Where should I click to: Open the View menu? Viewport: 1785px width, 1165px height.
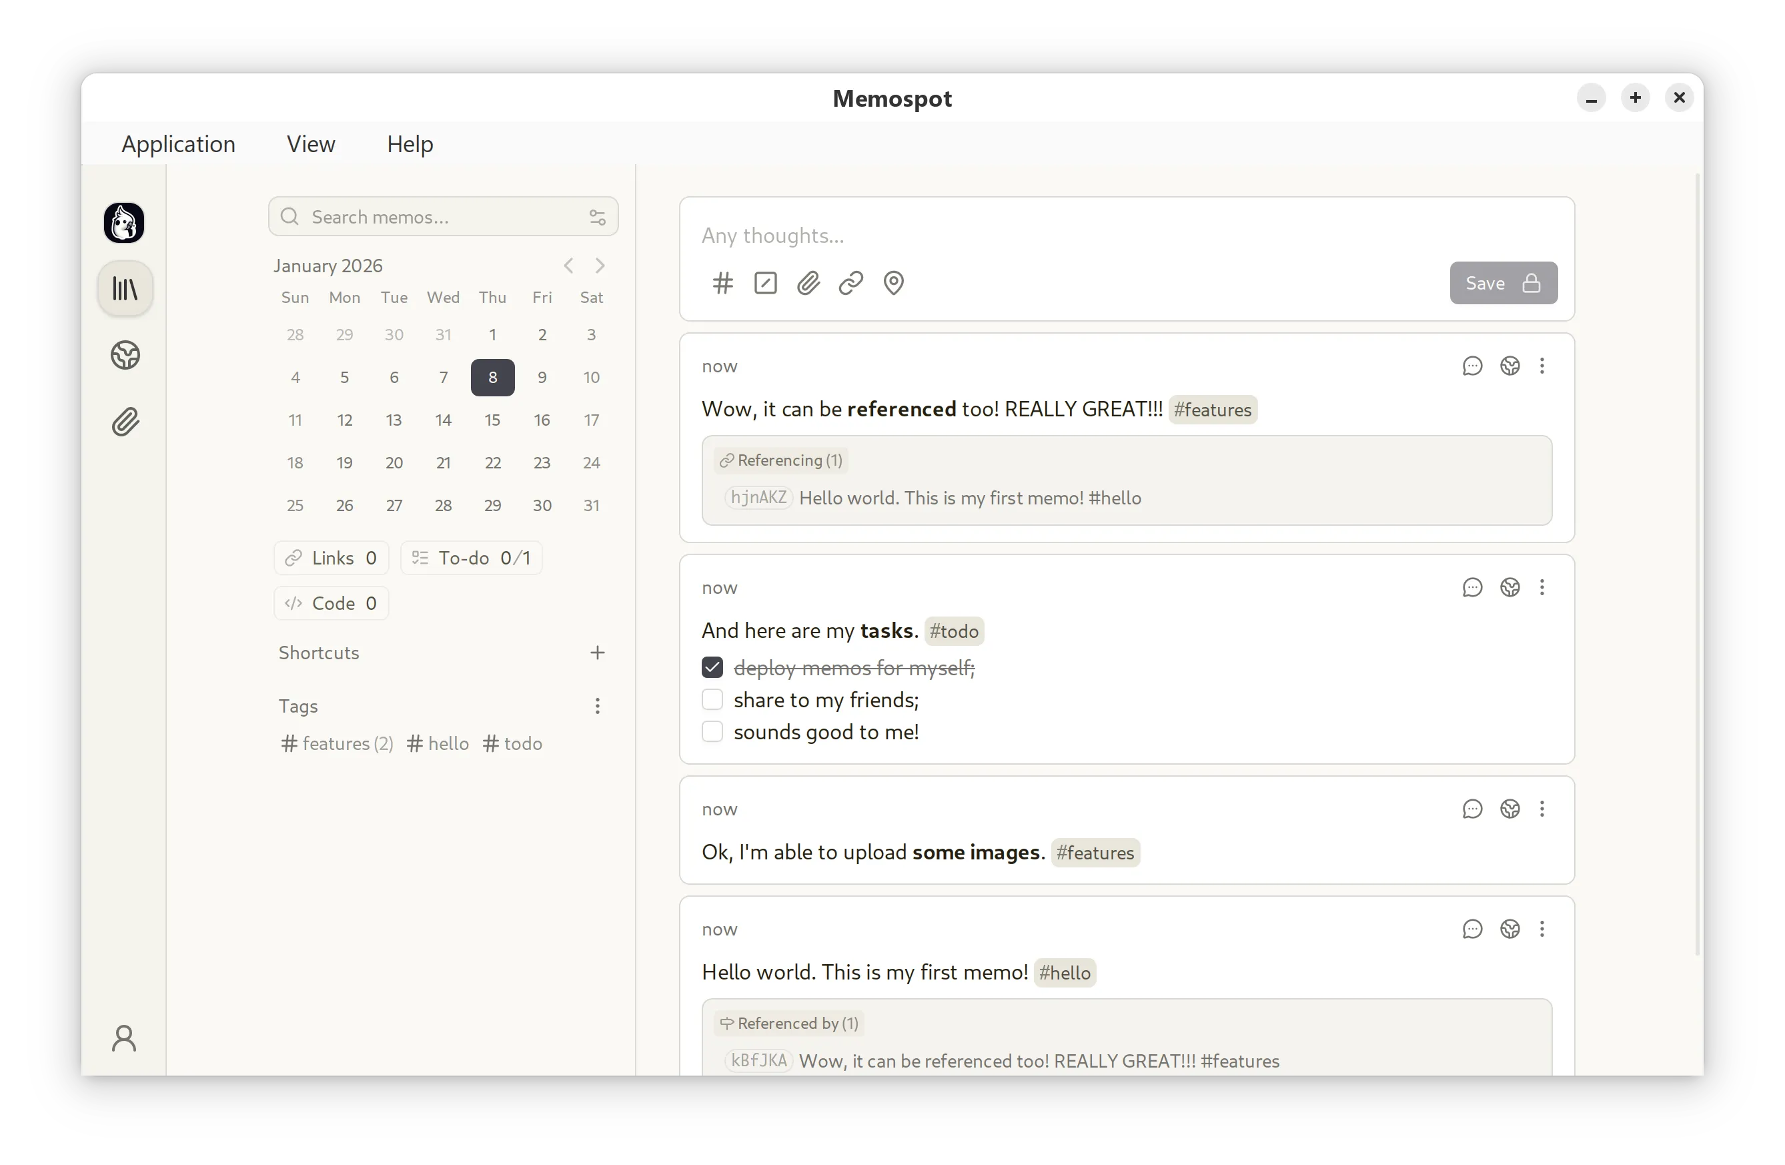310,144
